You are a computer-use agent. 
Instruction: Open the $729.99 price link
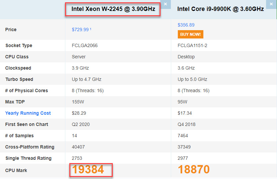pyautogui.click(x=80, y=30)
